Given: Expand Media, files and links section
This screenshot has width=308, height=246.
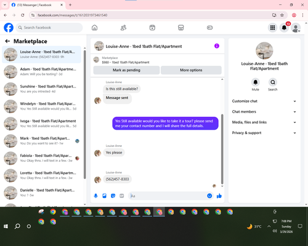Looking at the screenshot, I should (x=264, y=122).
